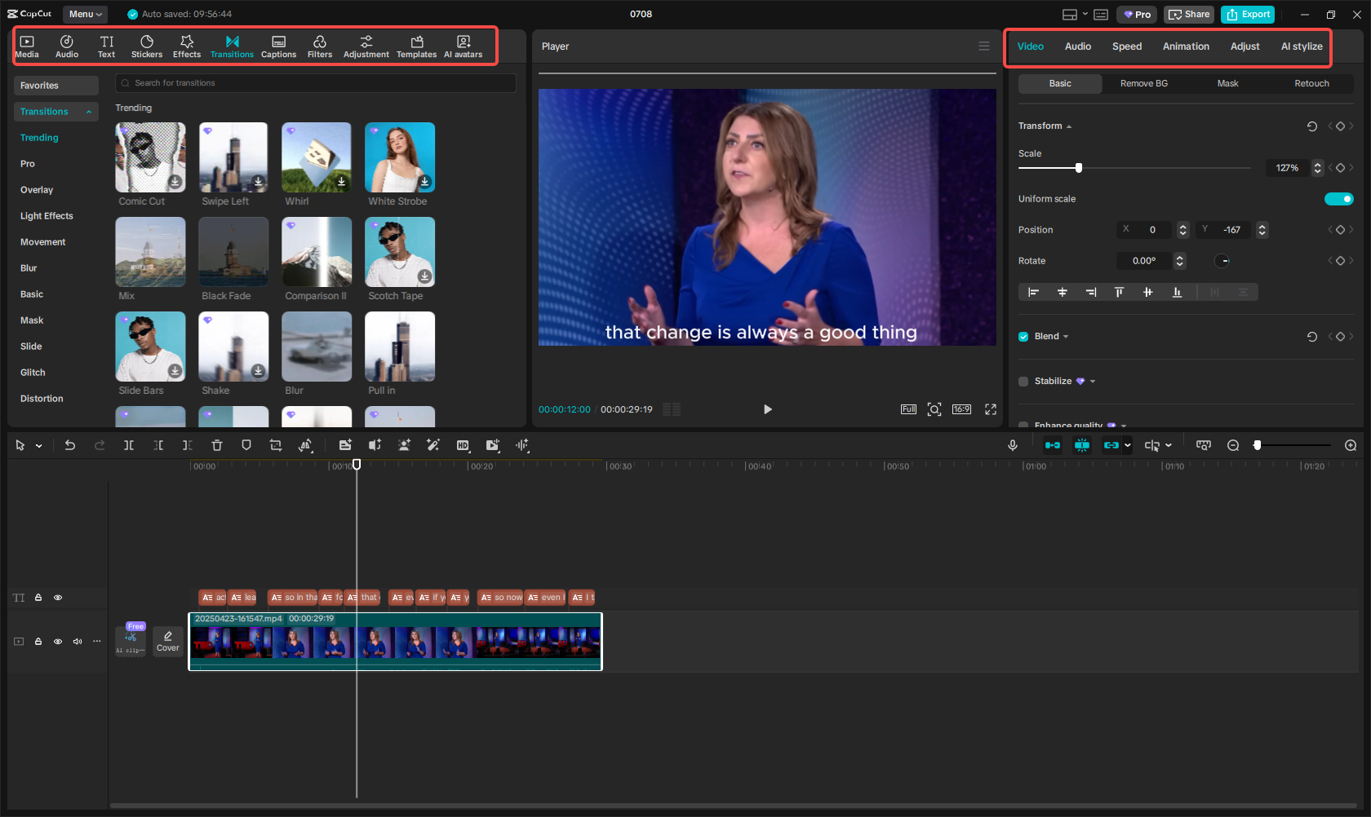Viewport: 1371px width, 817px height.
Task: Add a marker on timeline
Action: [246, 445]
